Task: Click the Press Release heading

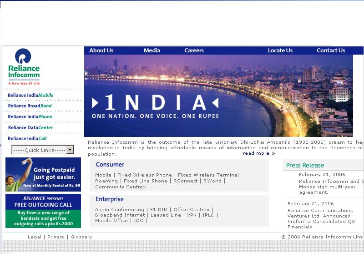Action: [305, 165]
